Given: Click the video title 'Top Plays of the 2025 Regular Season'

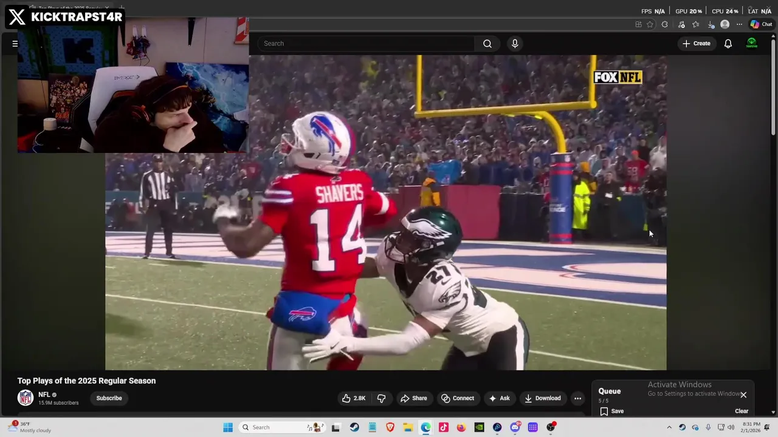Looking at the screenshot, I should point(86,381).
